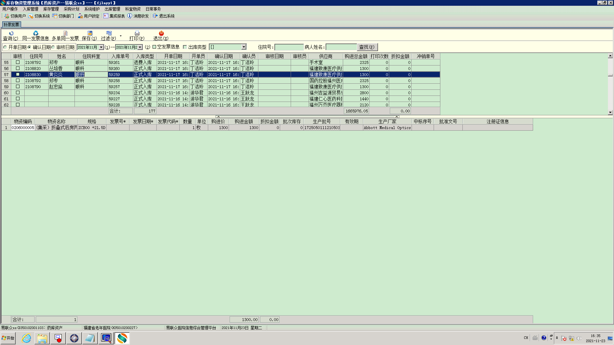The image size is (614, 345).
Task: Open dropdown arrow beside 过滤(F)
Action: [x=121, y=36]
